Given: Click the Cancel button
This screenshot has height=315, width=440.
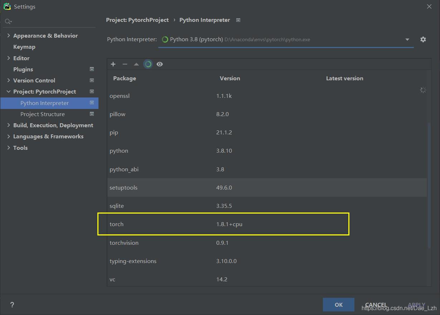Looking at the screenshot, I should tap(376, 305).
